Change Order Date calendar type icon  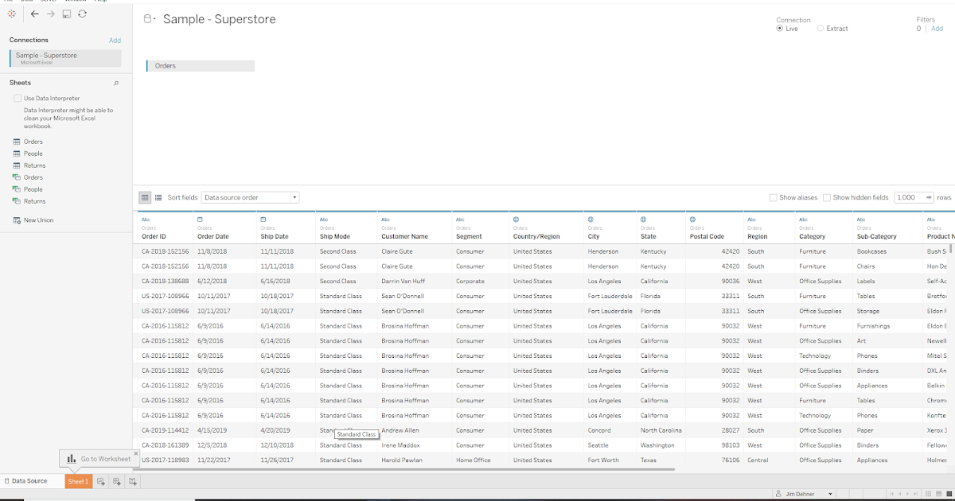tap(200, 219)
